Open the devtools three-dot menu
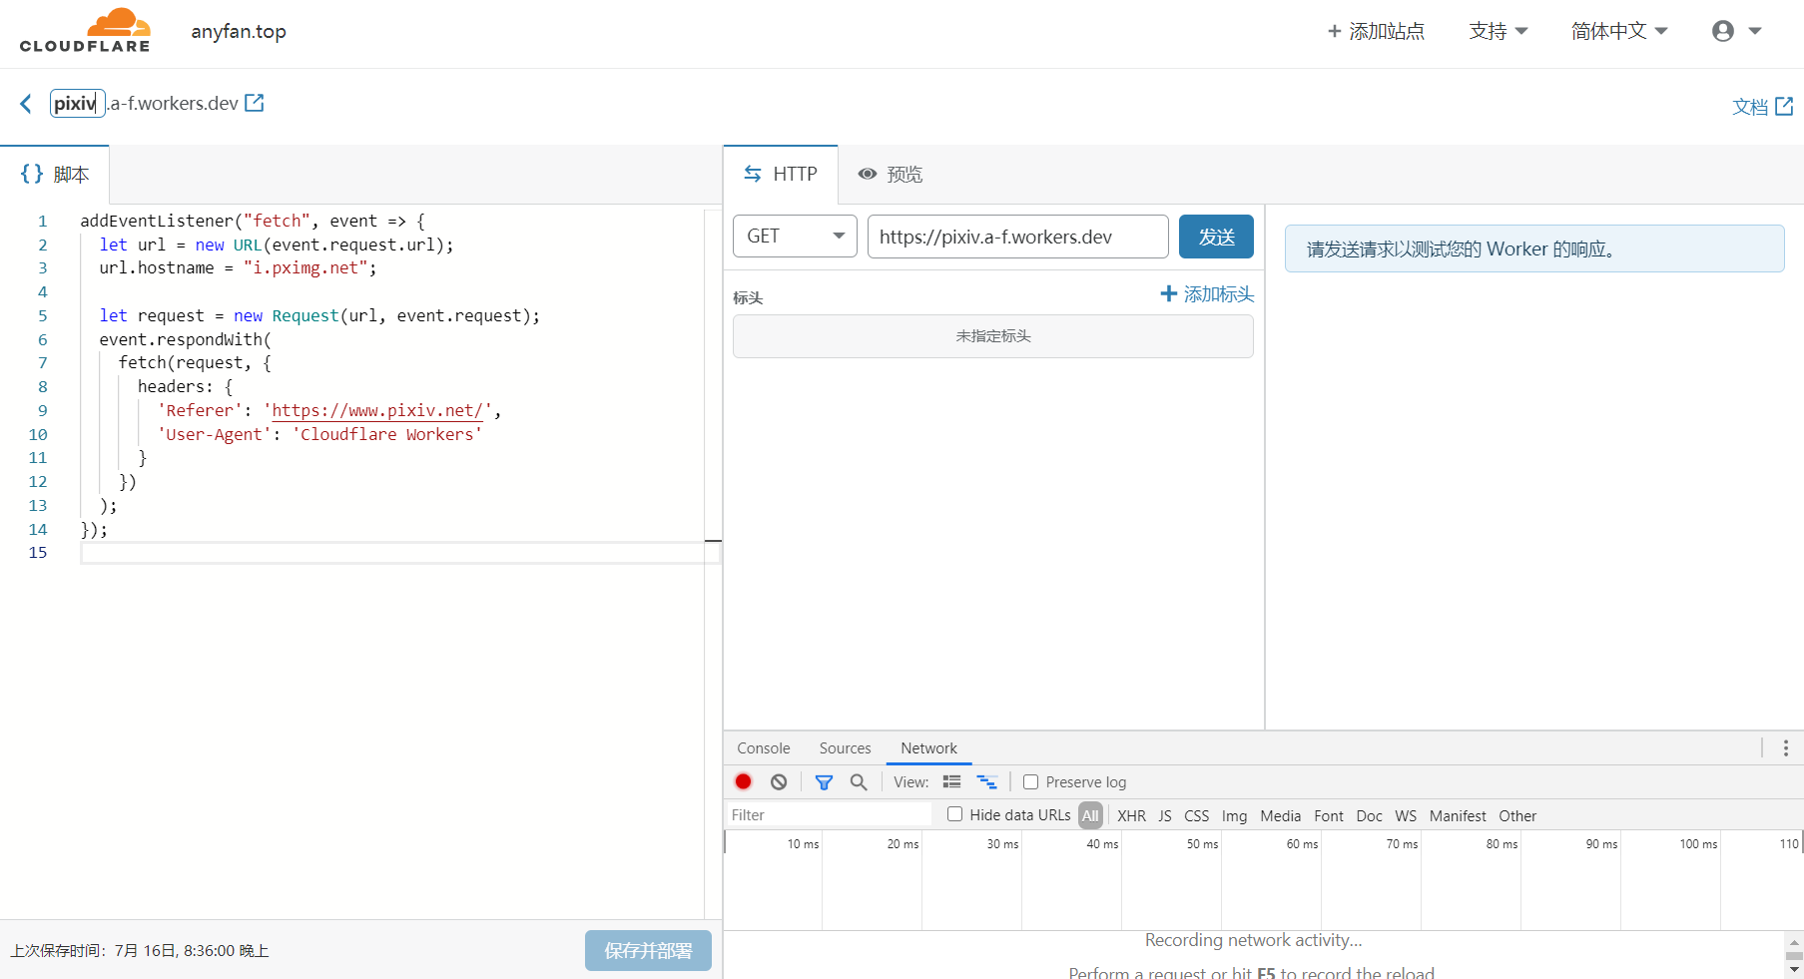Viewport: 1804px width, 979px height. pos(1785,748)
